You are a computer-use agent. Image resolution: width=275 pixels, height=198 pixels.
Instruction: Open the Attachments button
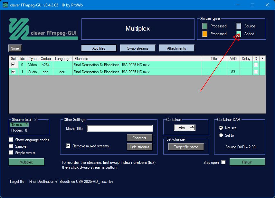[176, 48]
